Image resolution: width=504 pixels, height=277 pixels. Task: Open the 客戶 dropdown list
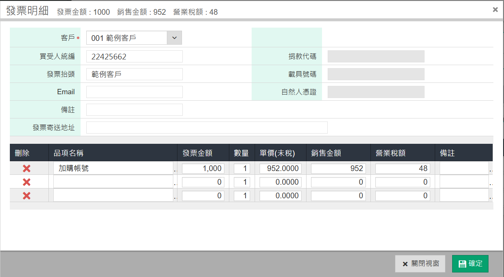(174, 38)
